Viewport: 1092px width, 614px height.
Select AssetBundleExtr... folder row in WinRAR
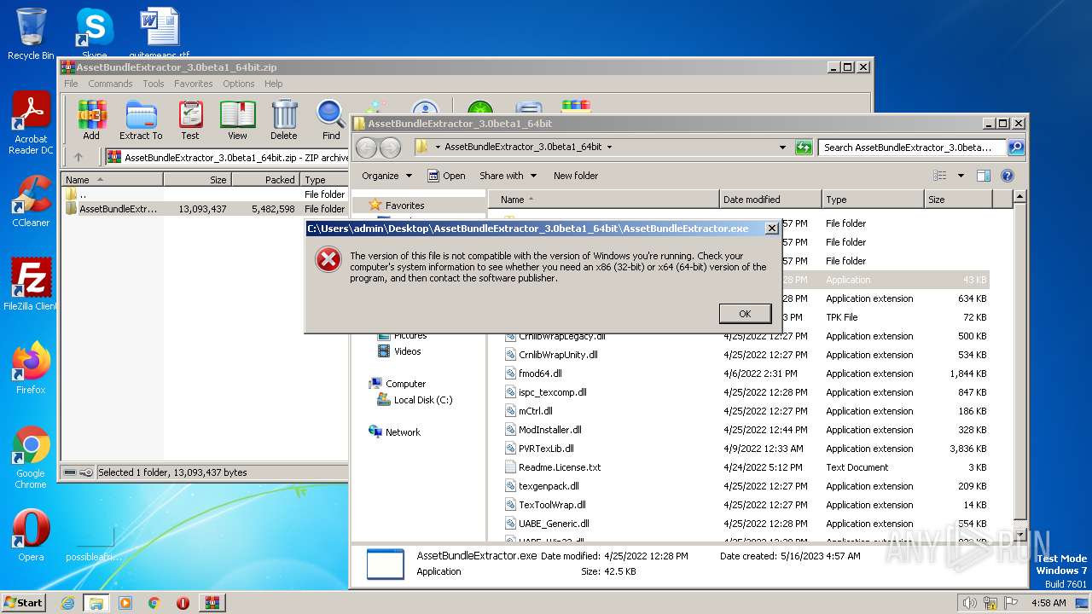pos(205,209)
